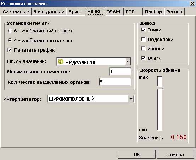Open the Поиск значений dropdown arrow
196x160 pixels.
(x=128, y=61)
